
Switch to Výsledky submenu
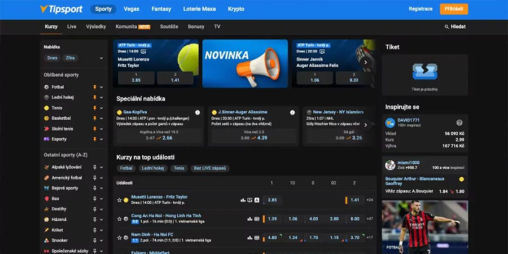coord(96,27)
